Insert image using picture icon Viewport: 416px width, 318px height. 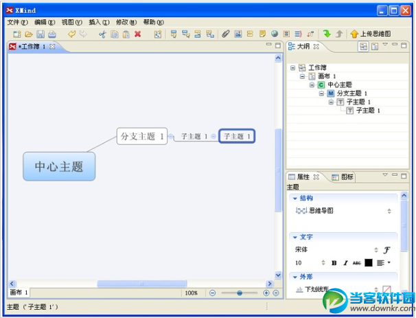(x=238, y=34)
